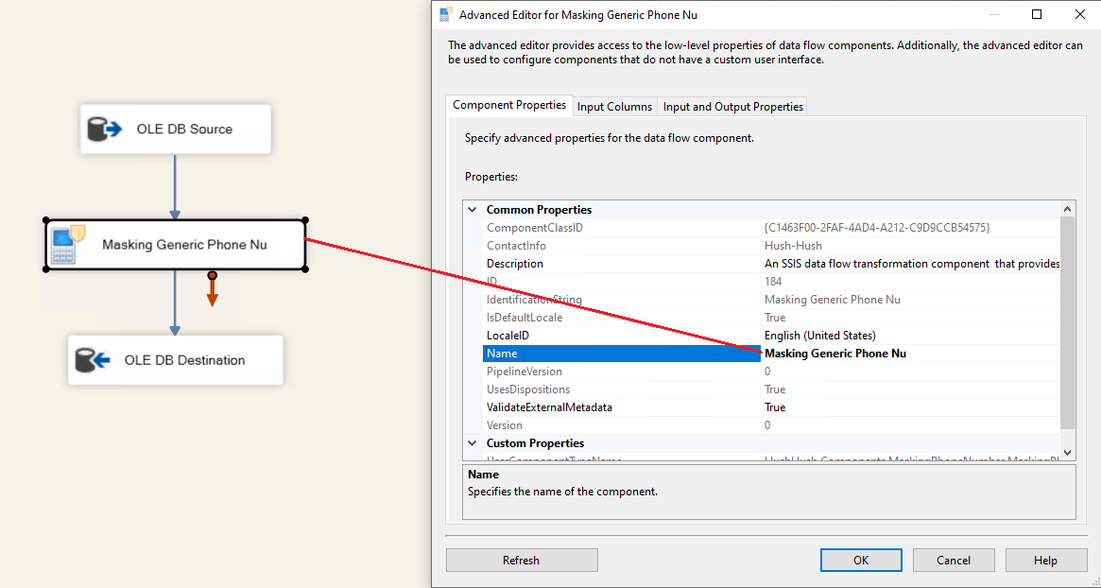Switch to the Input Columns tab
This screenshot has width=1101, height=588.
[614, 107]
